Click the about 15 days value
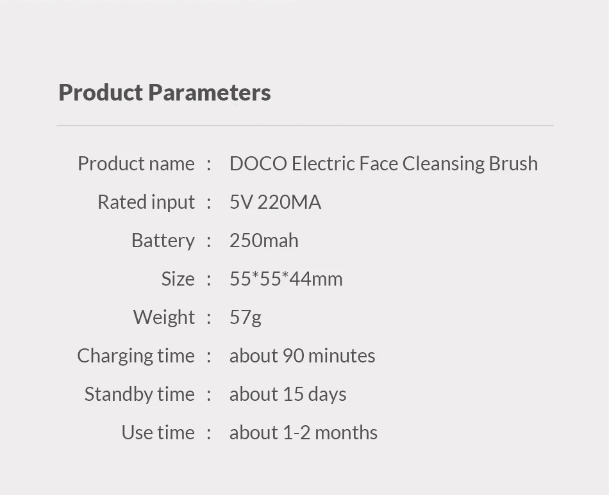 tap(288, 394)
